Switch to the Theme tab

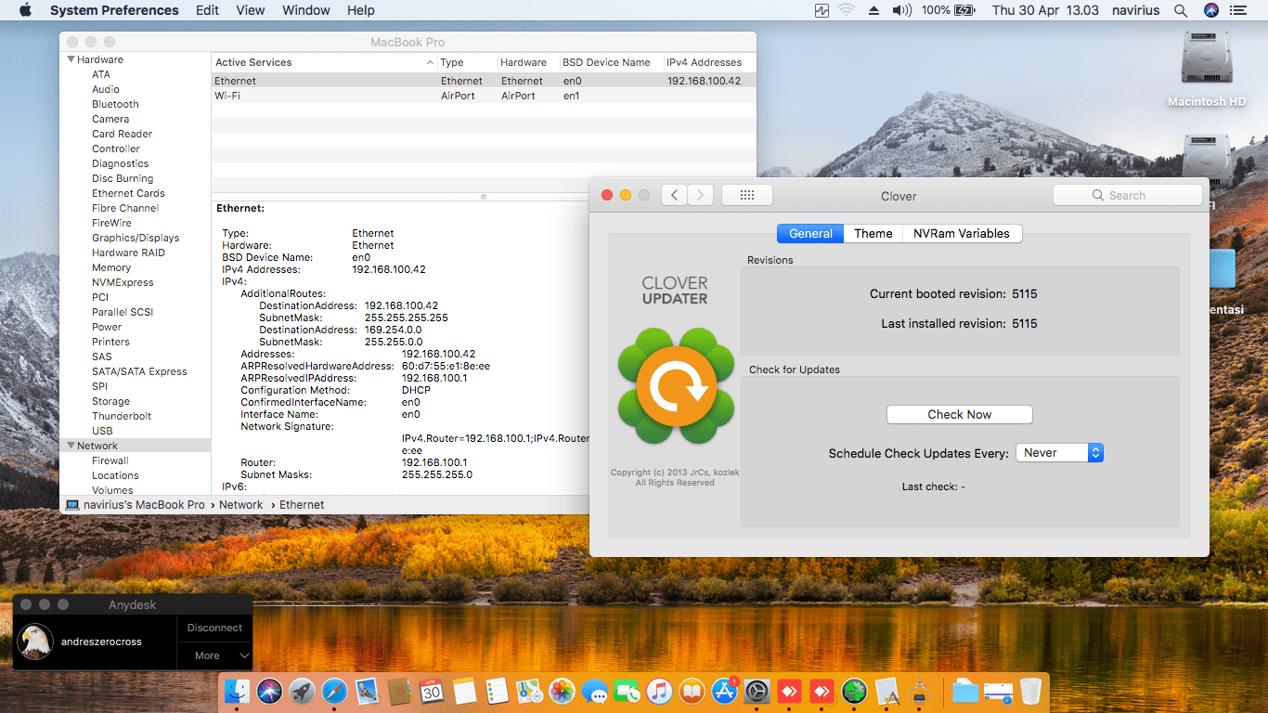pyautogui.click(x=873, y=234)
